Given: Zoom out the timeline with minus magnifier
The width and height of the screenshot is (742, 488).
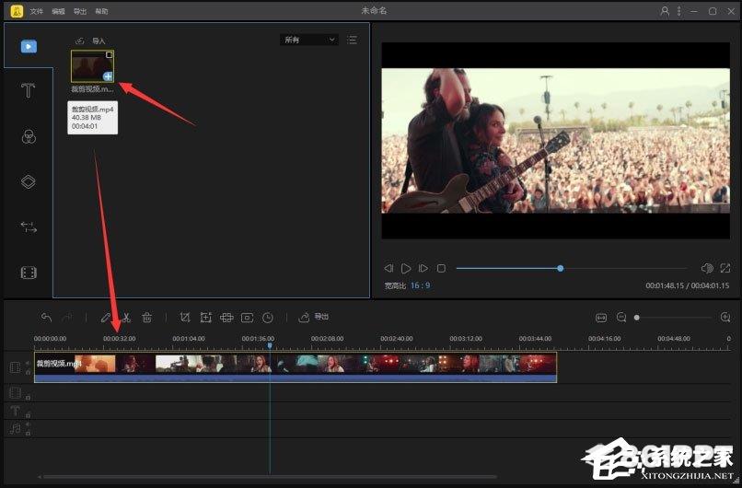Looking at the screenshot, I should [x=621, y=317].
